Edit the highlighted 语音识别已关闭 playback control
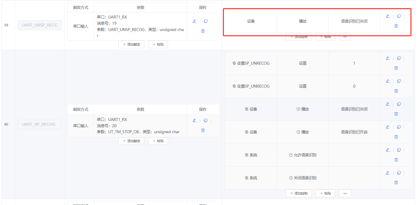This screenshot has width=419, height=205. [x=387, y=16]
